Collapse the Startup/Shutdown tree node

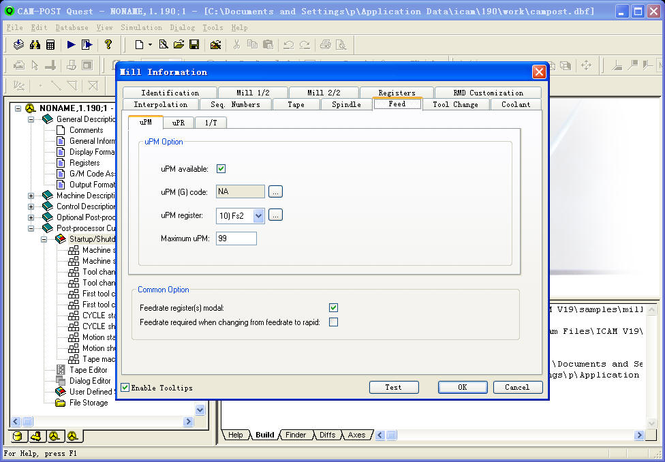[x=44, y=239]
